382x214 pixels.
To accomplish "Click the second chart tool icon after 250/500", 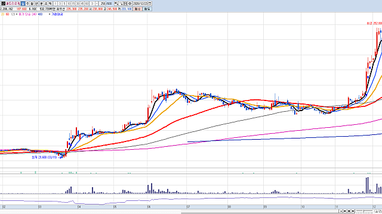I will (x=121, y=4).
